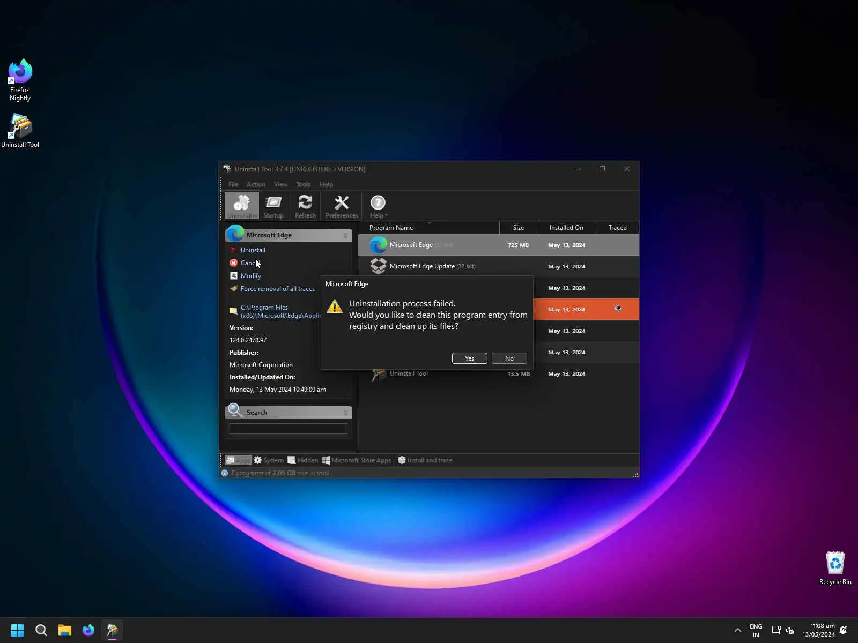Select the Microsoft Edge Update row

click(x=499, y=266)
